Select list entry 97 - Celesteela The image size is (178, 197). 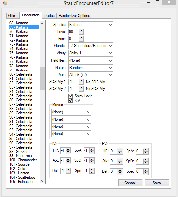24,147
